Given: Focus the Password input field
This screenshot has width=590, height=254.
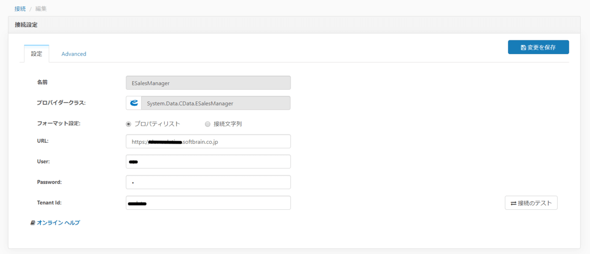Looking at the screenshot, I should 208,182.
